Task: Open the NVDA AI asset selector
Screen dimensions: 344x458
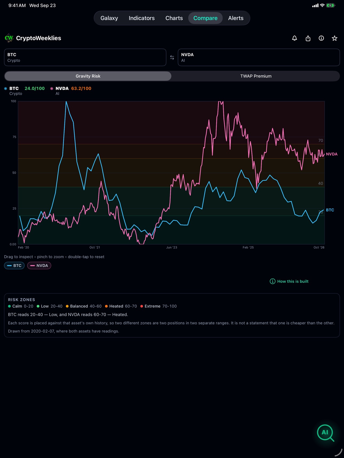Action: 259,58
